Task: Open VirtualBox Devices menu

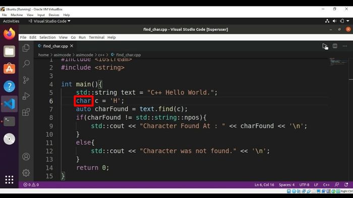Action: point(54,15)
